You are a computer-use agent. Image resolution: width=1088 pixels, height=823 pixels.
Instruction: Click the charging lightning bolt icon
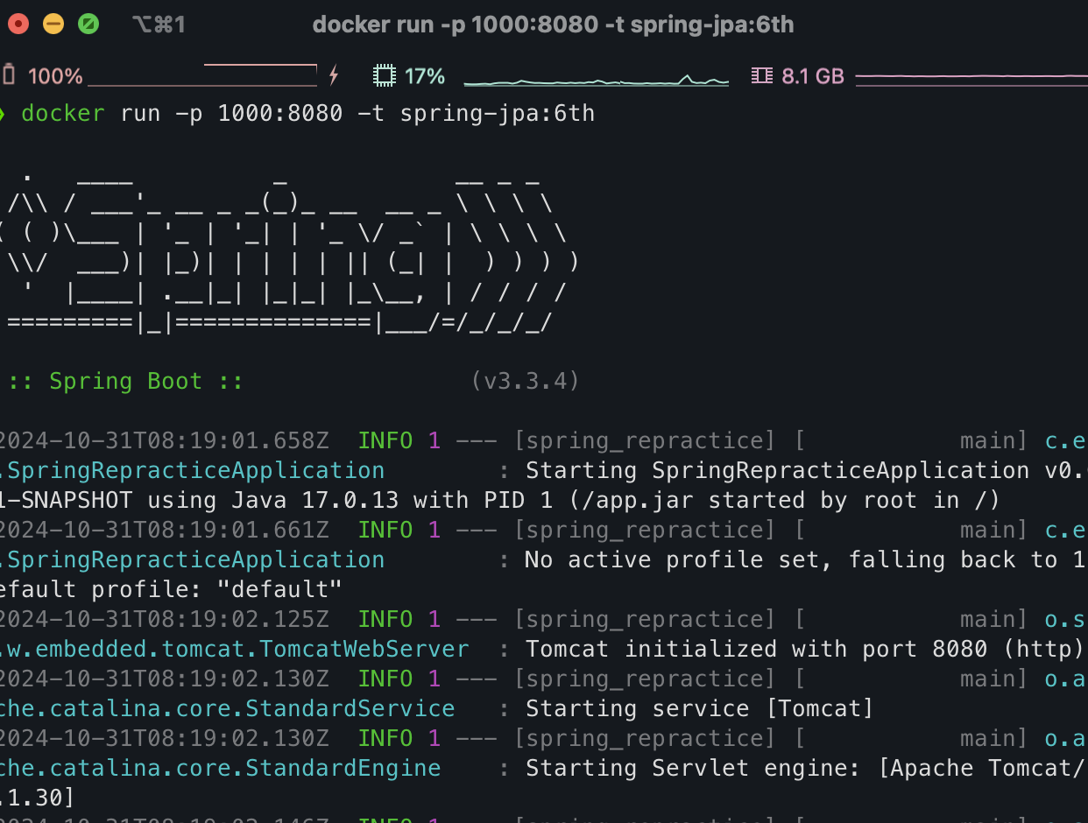(x=334, y=76)
